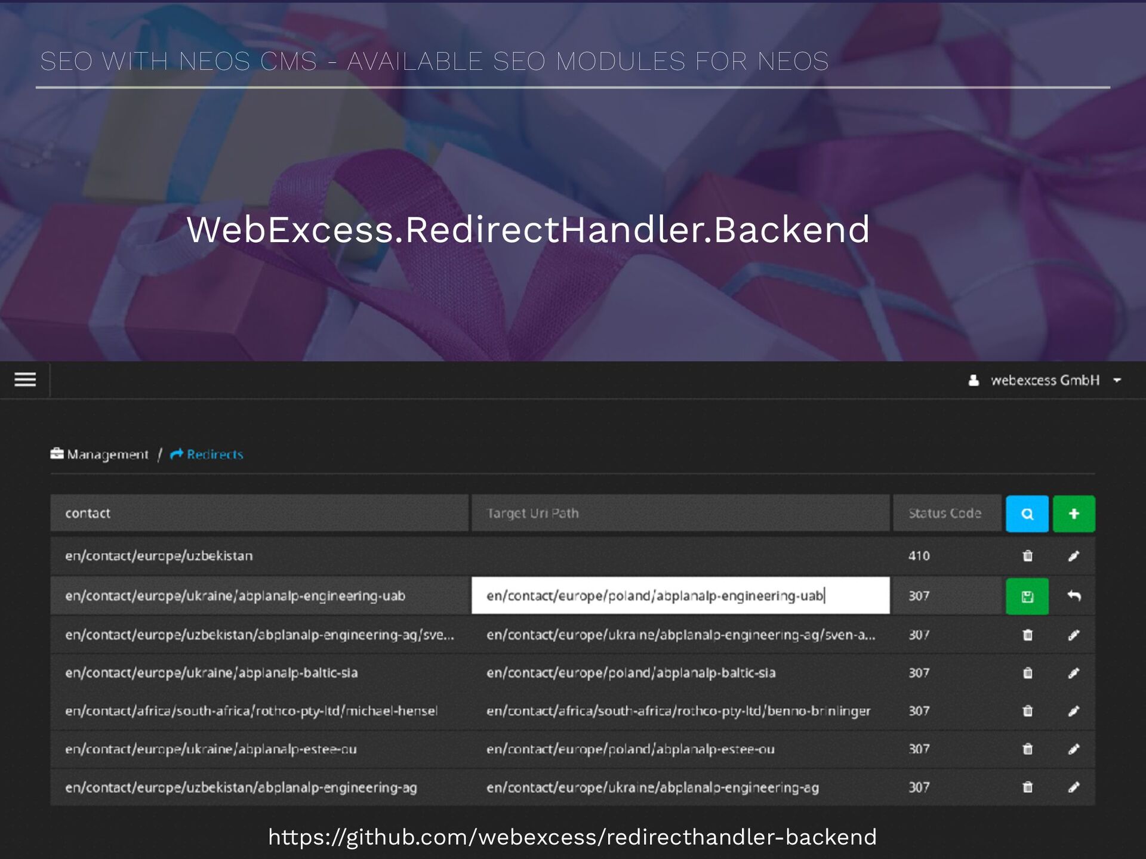Image resolution: width=1146 pixels, height=859 pixels.
Task: Delete the ukraine/abplanalp-estee-ou redirect
Action: coord(1027,749)
